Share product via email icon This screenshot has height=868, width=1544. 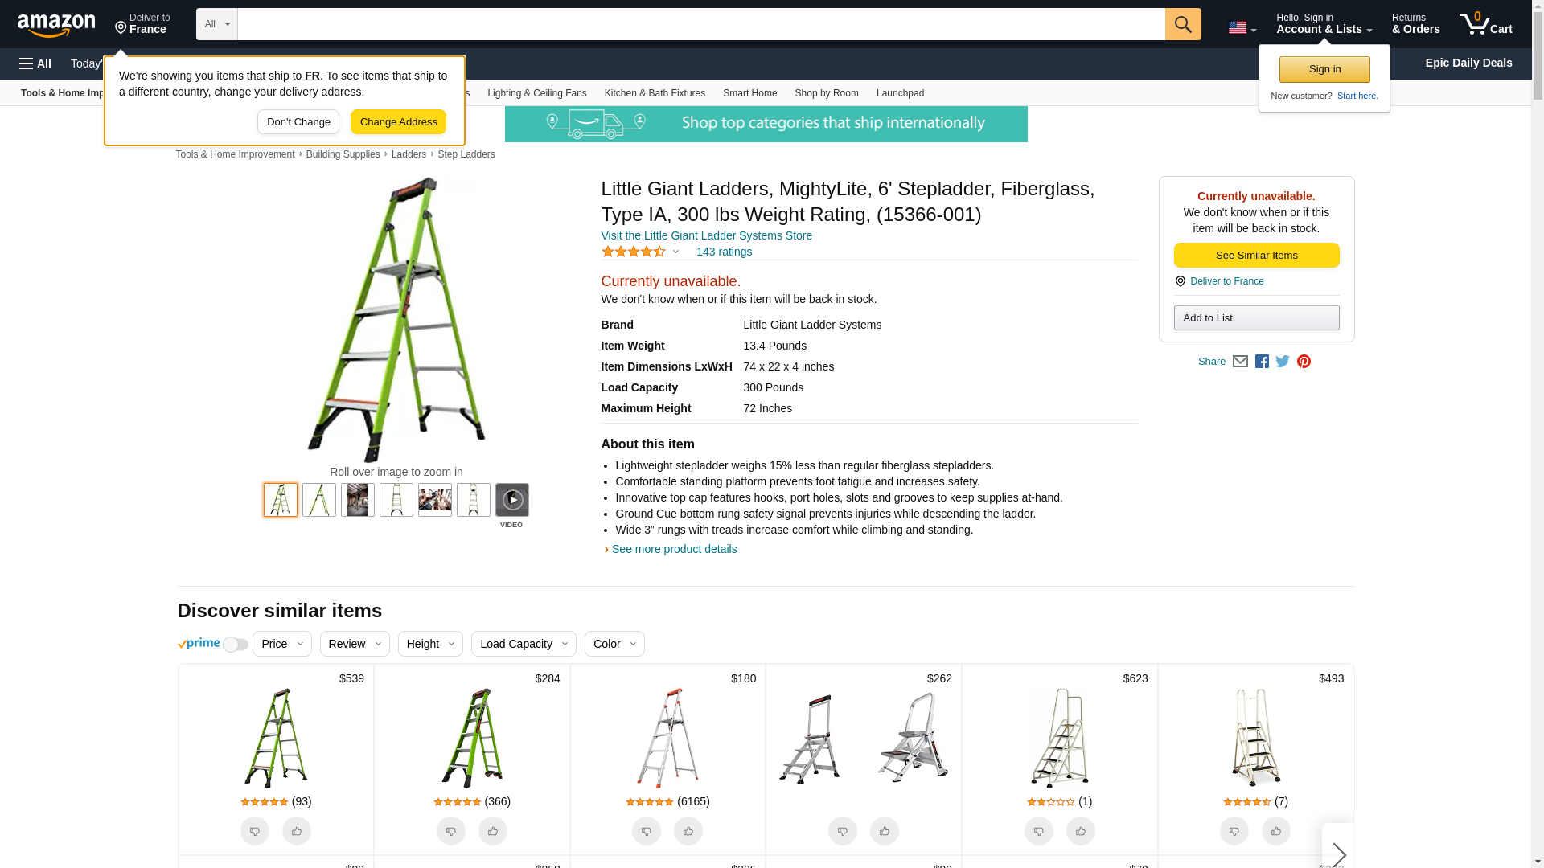click(1240, 362)
